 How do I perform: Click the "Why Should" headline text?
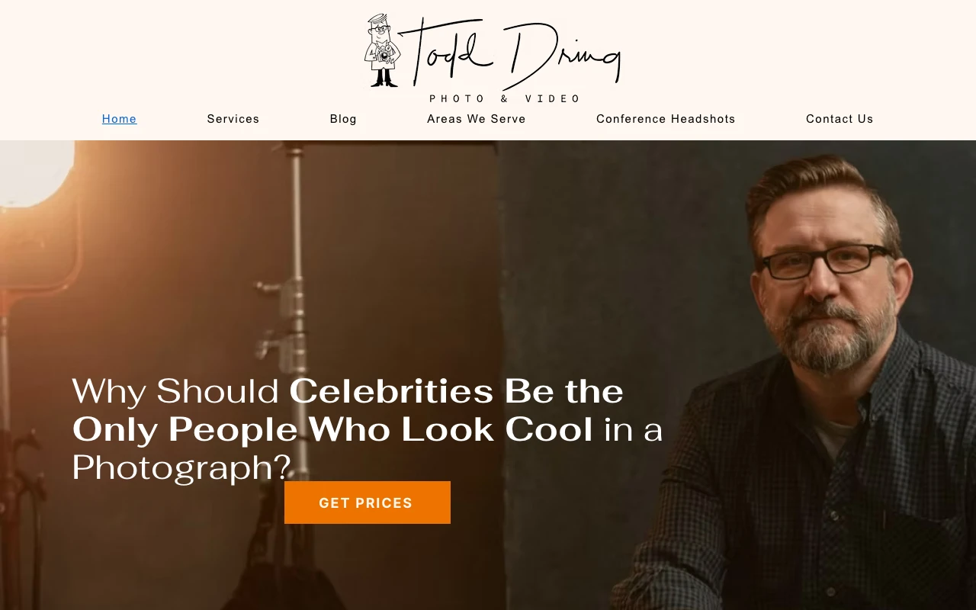click(x=176, y=391)
